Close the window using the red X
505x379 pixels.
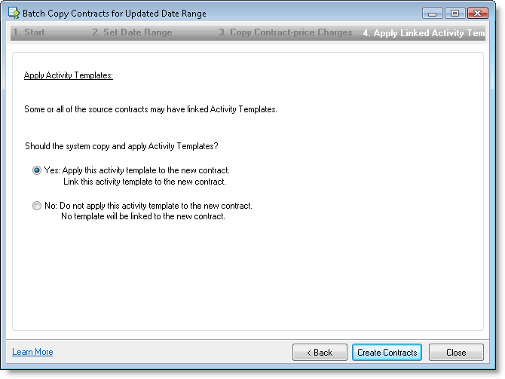pyautogui.click(x=478, y=14)
